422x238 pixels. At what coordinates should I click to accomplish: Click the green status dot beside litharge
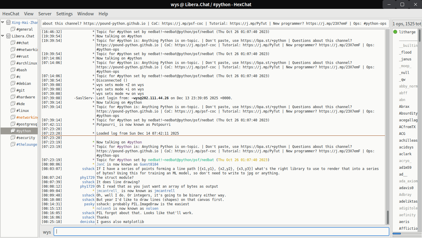tap(395, 32)
